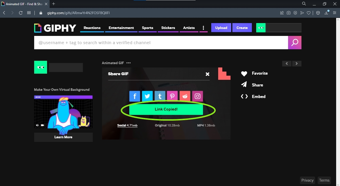View site security padlock info
The width and height of the screenshot is (340, 186).
(41, 13)
